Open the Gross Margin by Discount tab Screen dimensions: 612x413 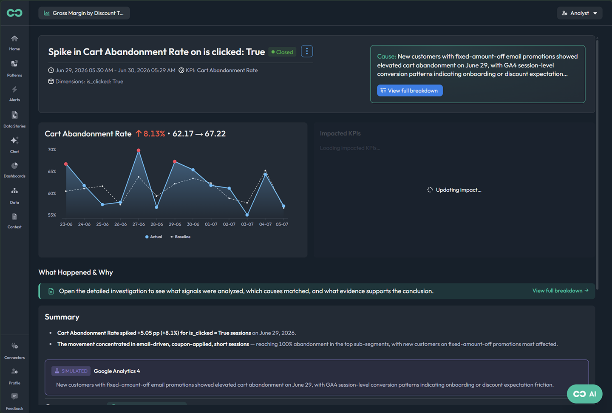click(84, 13)
